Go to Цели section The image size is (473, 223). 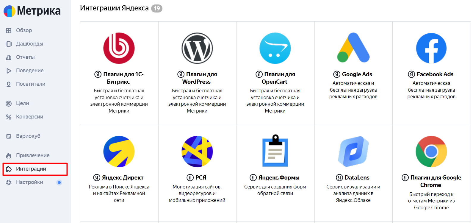point(22,103)
